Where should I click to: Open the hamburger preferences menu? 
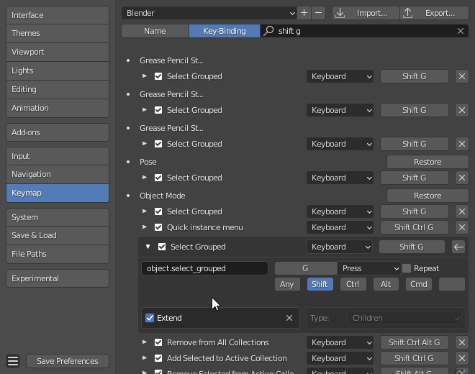coord(13,361)
